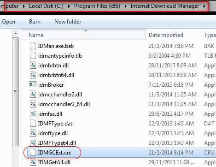Click the IDMFType.dat file icon
This screenshot has height=167, width=216.
[x=33, y=123]
